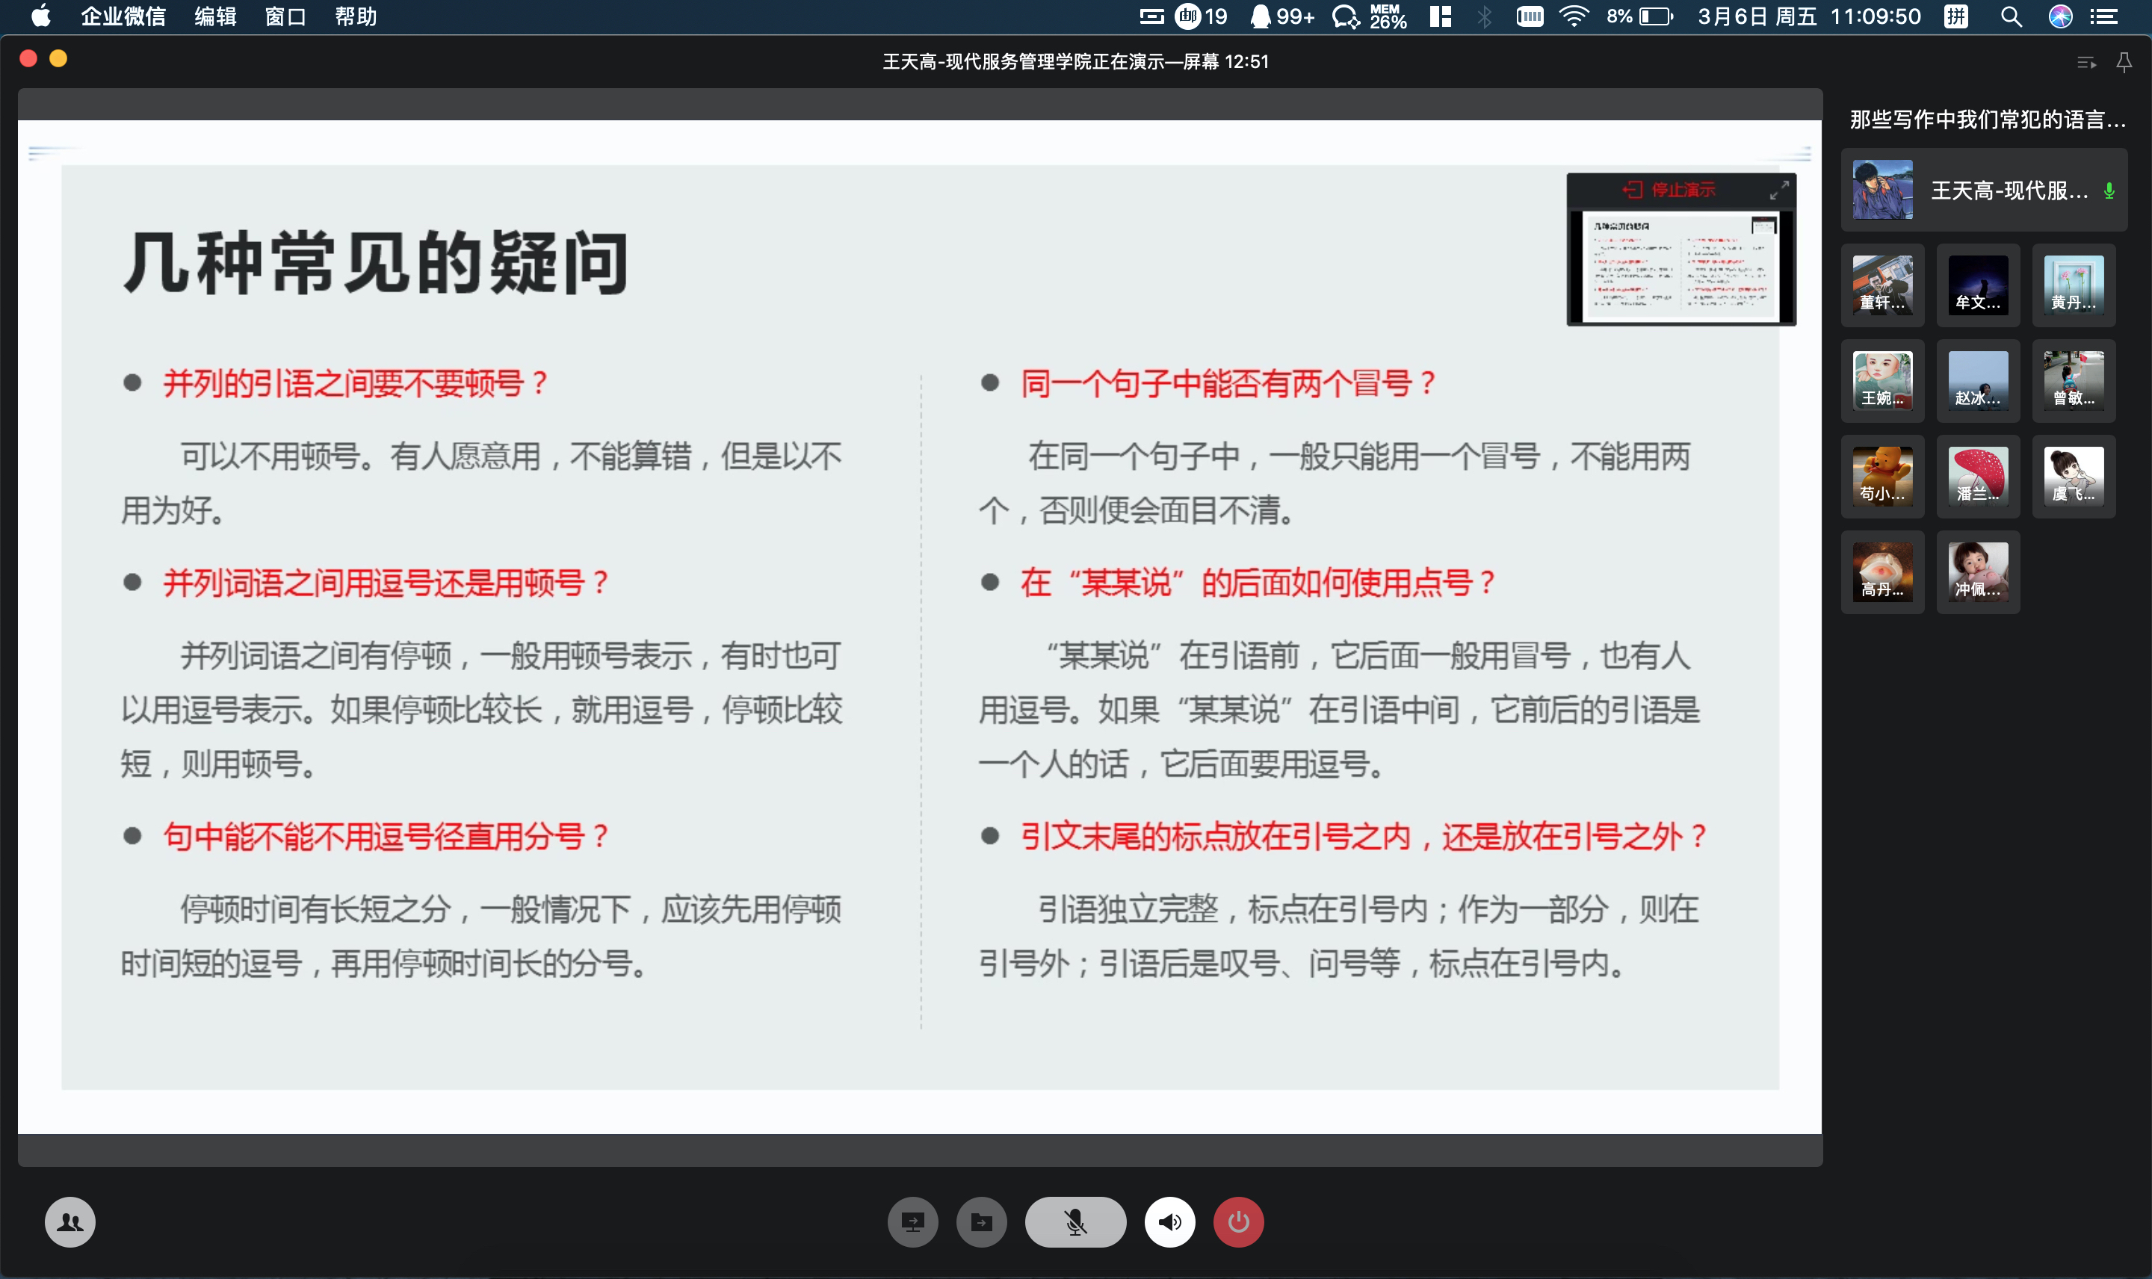Click the Pinyin input method icon
The image size is (2152, 1279).
click(1955, 16)
